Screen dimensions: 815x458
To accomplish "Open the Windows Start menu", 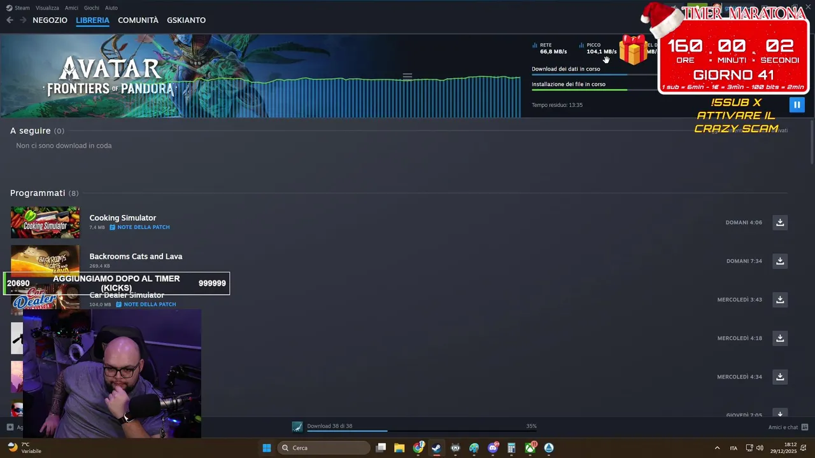I will point(267,448).
